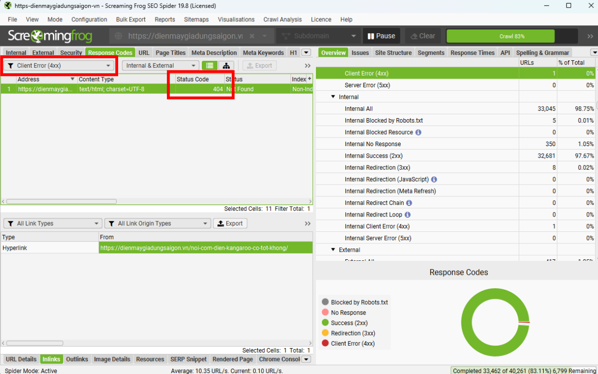Select the list view icon
598x374 pixels.
pyautogui.click(x=210, y=66)
